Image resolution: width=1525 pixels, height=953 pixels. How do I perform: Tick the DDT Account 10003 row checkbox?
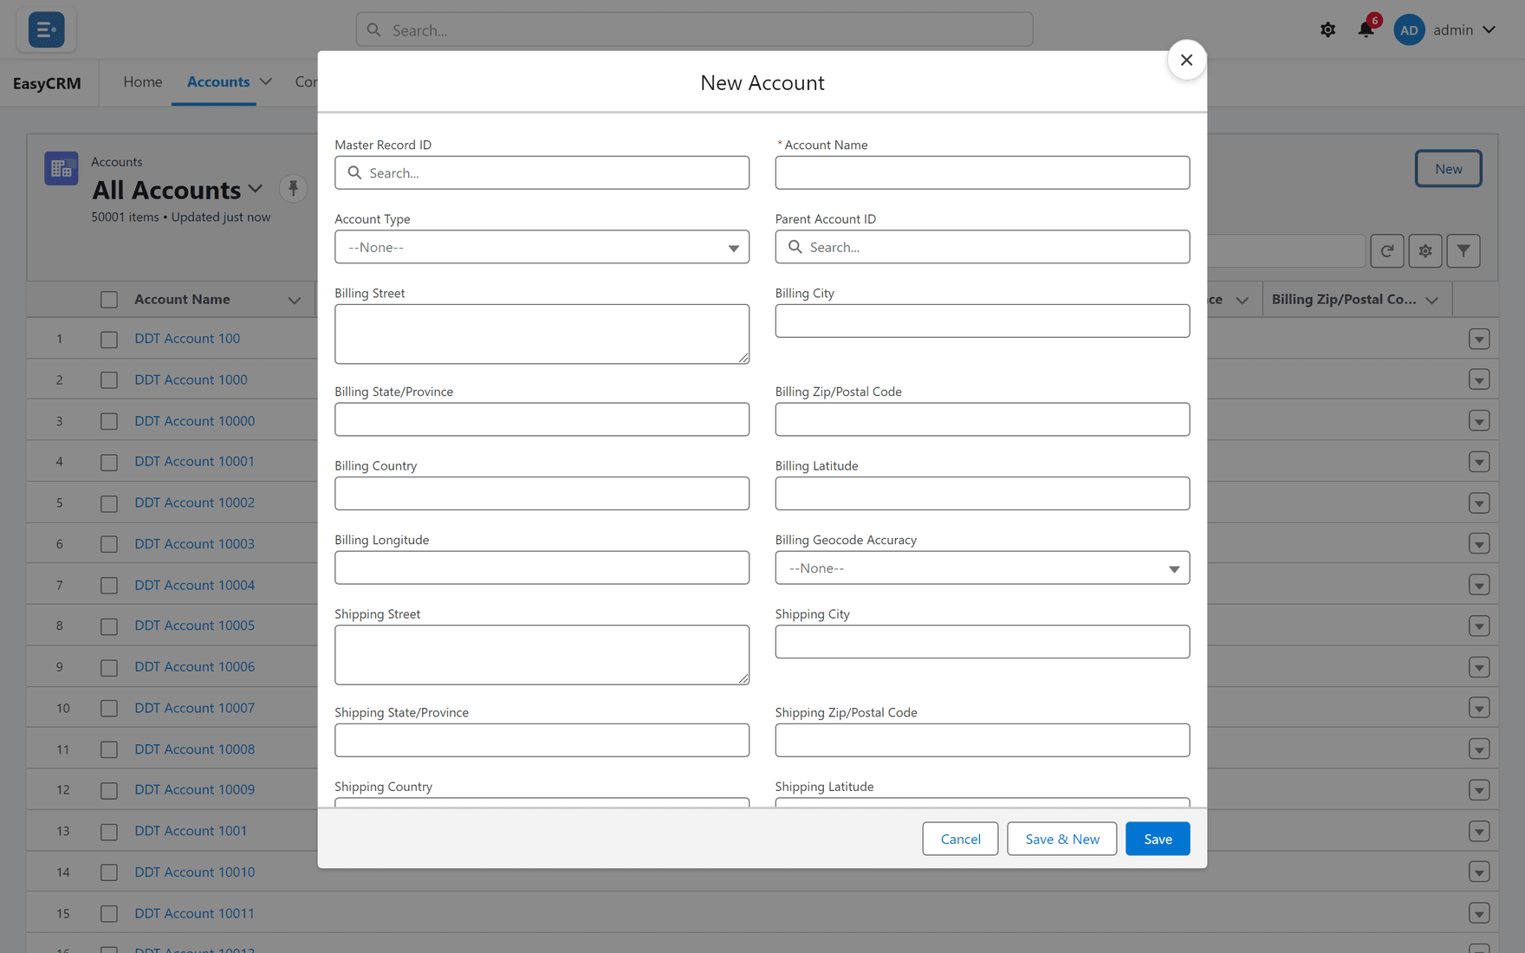click(x=109, y=544)
